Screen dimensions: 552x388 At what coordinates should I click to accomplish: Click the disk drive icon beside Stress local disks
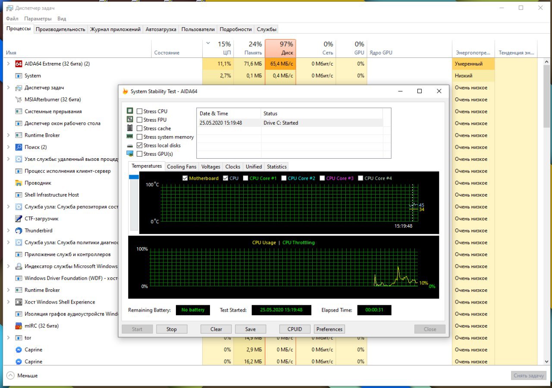[130, 146]
